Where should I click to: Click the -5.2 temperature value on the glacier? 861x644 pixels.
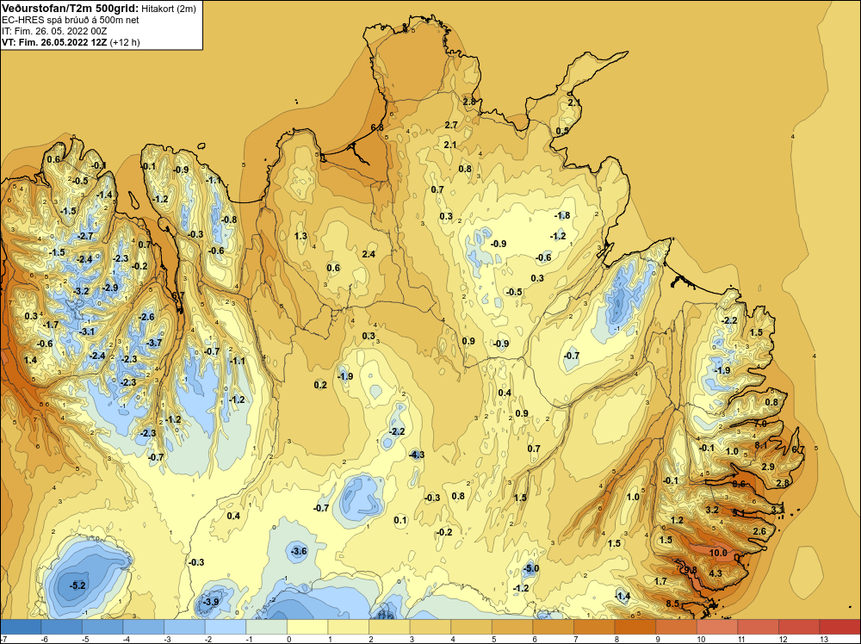click(78, 585)
